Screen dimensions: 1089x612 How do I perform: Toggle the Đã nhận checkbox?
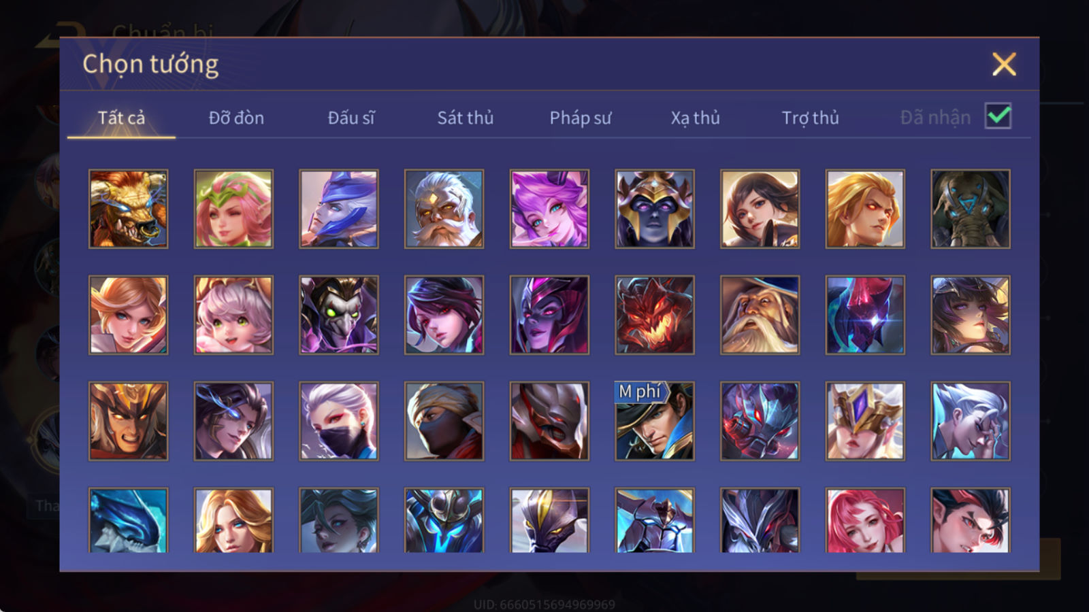coord(998,116)
